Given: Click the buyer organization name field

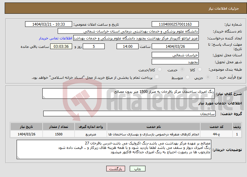Looking at the screenshot, I should point(128,31).
